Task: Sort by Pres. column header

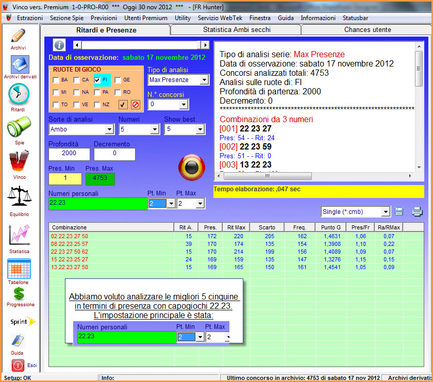Action: [x=210, y=227]
